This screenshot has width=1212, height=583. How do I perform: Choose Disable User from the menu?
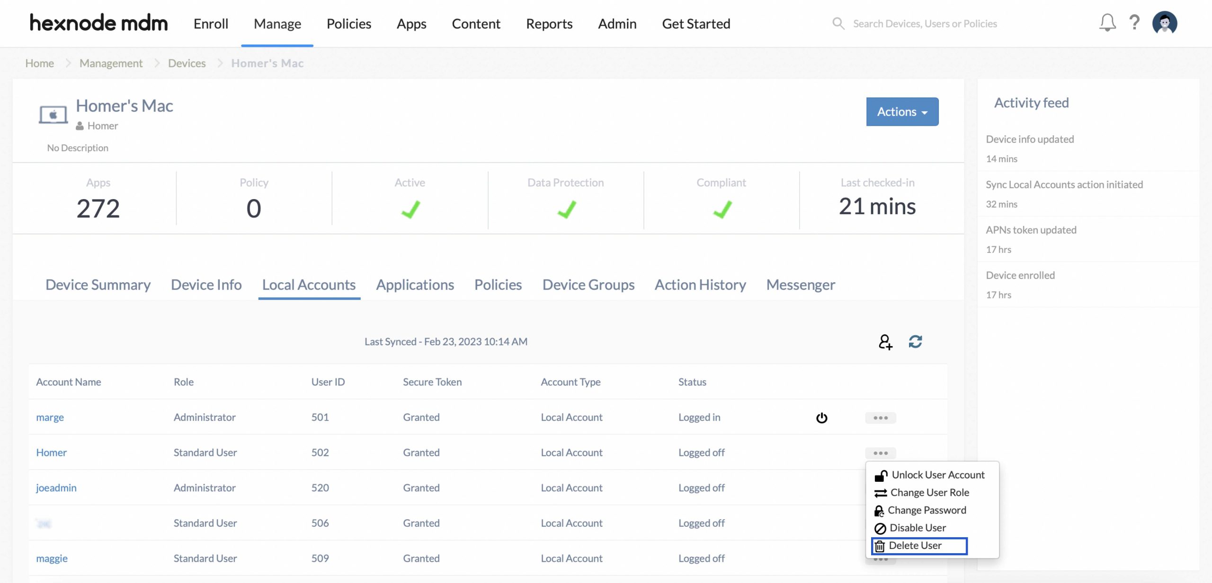[910, 528]
